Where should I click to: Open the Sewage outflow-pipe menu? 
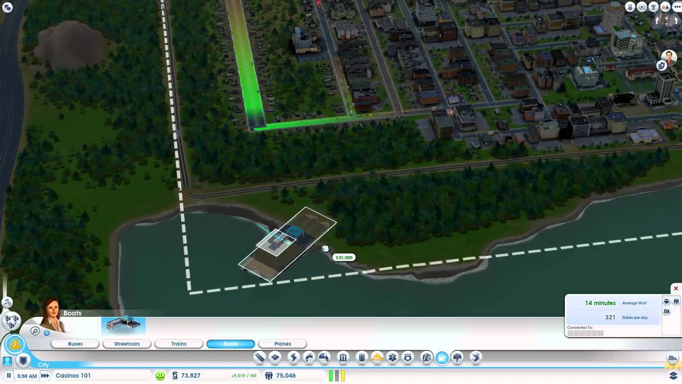click(x=324, y=357)
